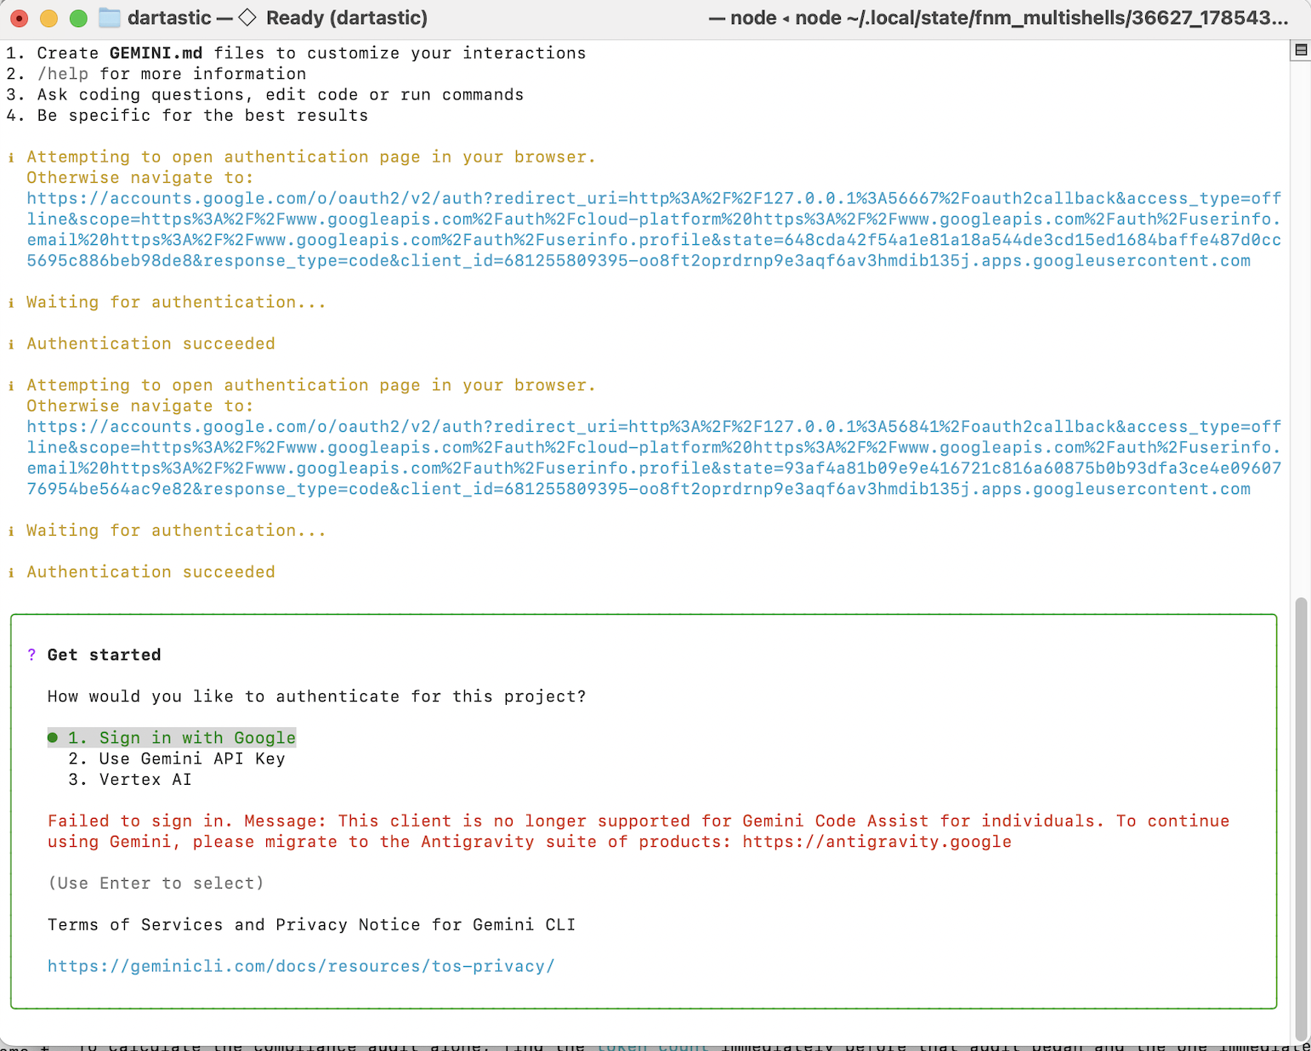Open second OAuth URL with port 56841

(x=654, y=457)
